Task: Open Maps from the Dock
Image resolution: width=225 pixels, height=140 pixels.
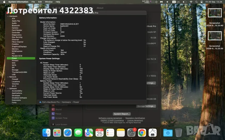Action: click(x=89, y=133)
